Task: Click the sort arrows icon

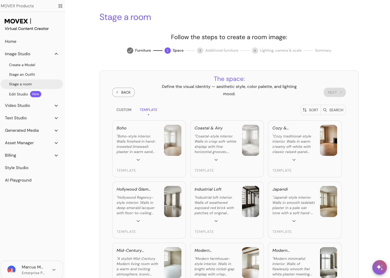Action: pyautogui.click(x=305, y=110)
